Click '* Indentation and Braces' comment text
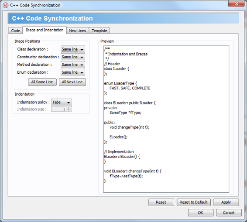This screenshot has width=247, height=222. coord(127,54)
